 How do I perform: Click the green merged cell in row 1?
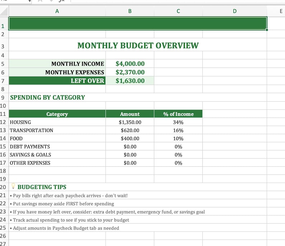point(138,23)
